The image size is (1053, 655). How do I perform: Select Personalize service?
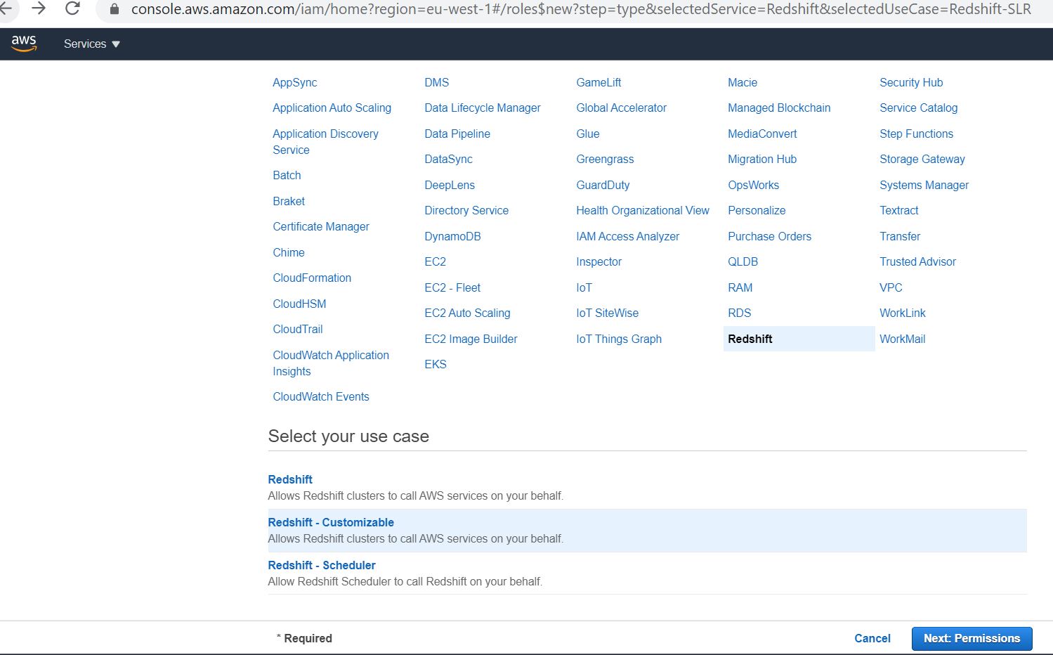coord(757,210)
